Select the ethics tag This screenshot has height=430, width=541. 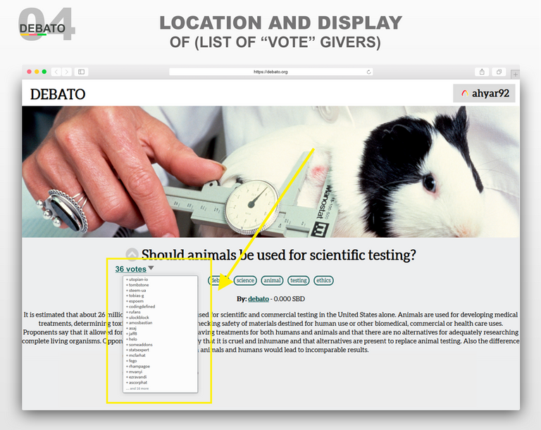pos(323,280)
